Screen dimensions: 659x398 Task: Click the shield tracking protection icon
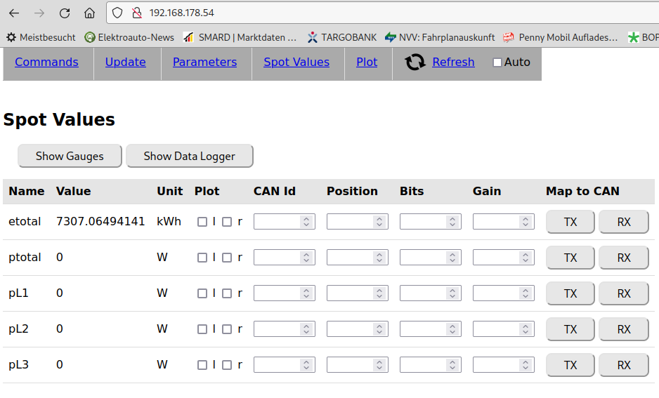pyautogui.click(x=117, y=13)
